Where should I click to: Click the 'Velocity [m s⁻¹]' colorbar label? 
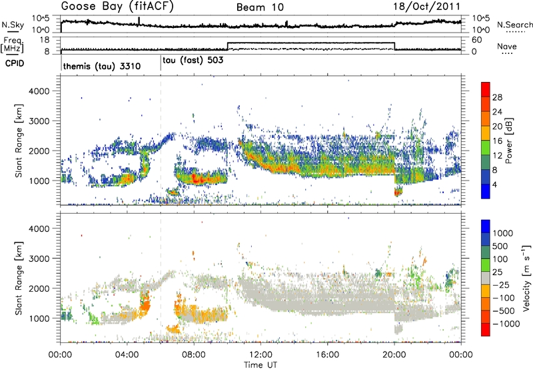[526, 278]
